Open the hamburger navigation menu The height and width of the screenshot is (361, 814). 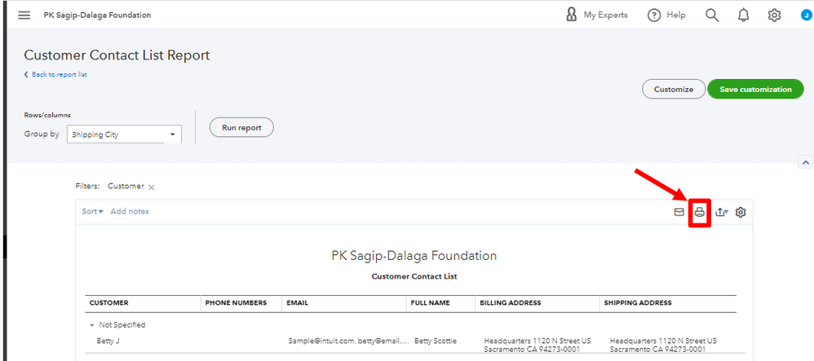pos(24,15)
